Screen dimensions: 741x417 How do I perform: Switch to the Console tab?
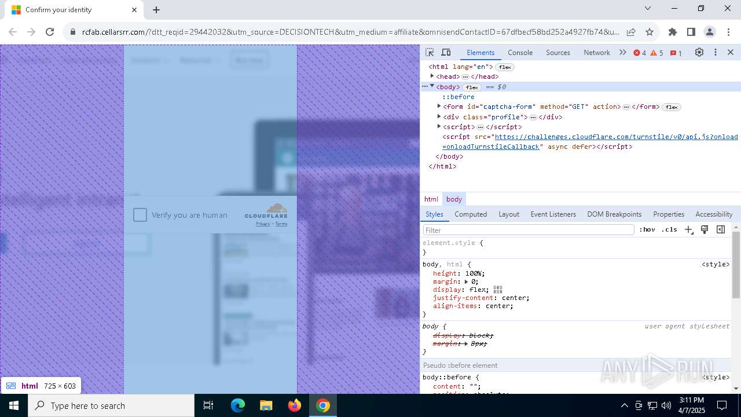tap(520, 52)
